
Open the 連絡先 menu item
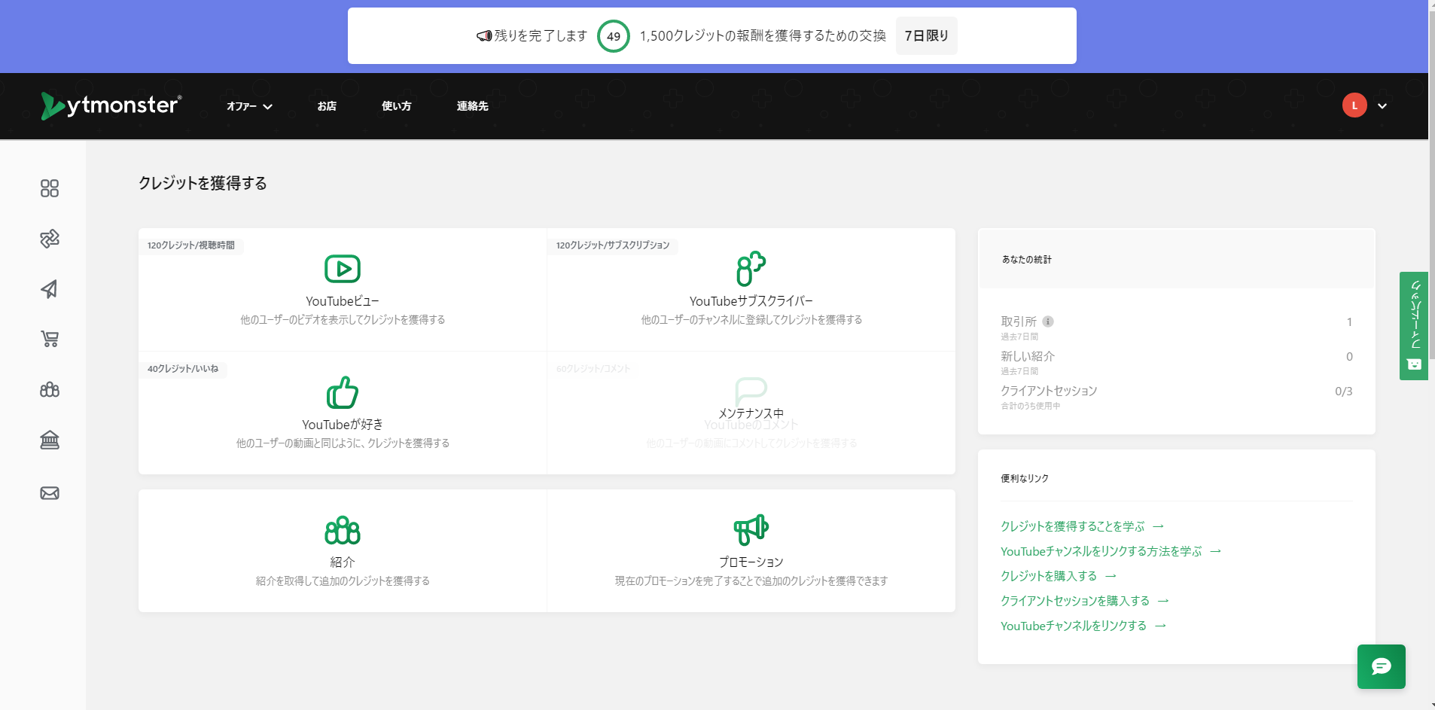473,106
